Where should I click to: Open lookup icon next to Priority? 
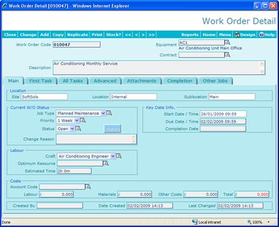[x=83, y=120]
